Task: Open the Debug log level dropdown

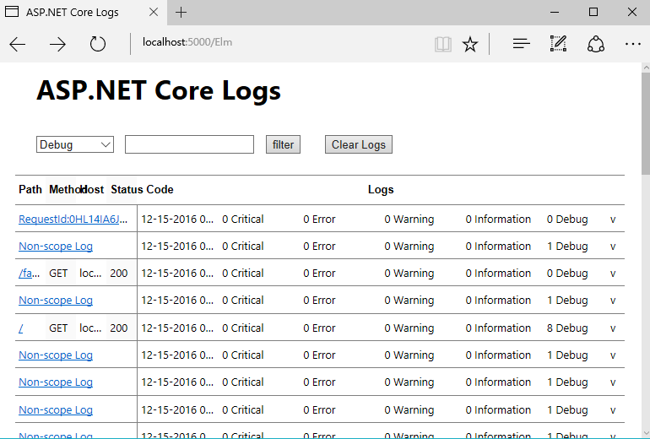Action: [x=75, y=144]
